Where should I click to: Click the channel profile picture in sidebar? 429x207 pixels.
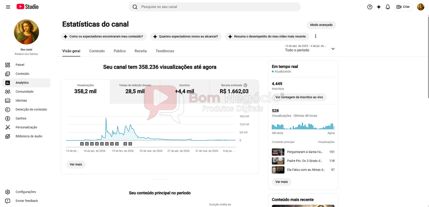click(x=26, y=32)
